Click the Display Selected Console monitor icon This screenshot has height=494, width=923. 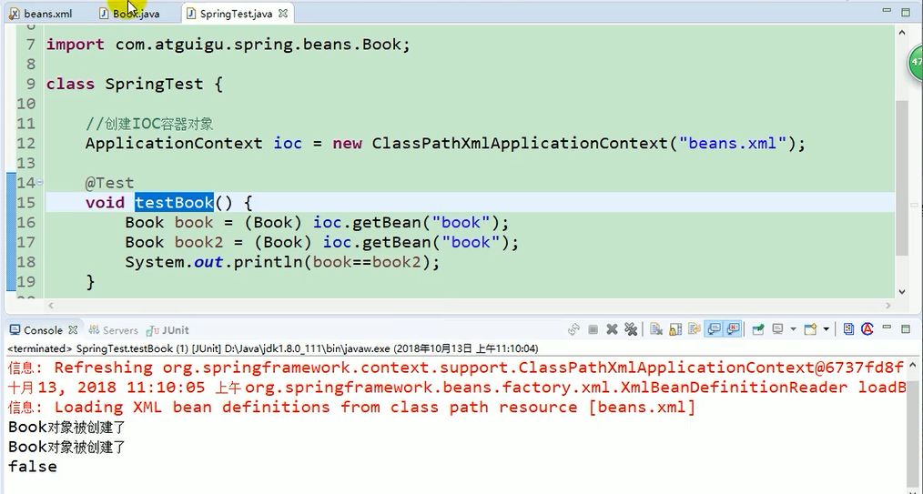777,329
